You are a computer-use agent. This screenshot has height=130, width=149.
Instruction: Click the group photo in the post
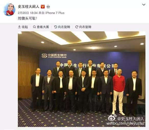coord(82,79)
